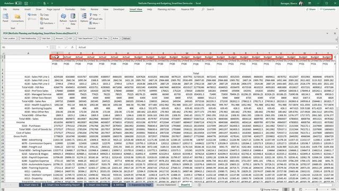Select the Smart View Forms sheet tab
This screenshot has width=339, height=191.
(x=97, y=185)
